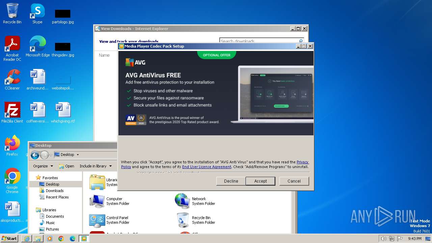The width and height of the screenshot is (432, 243).
Task: Click Name column header in View Downloads
Action: (x=104, y=55)
